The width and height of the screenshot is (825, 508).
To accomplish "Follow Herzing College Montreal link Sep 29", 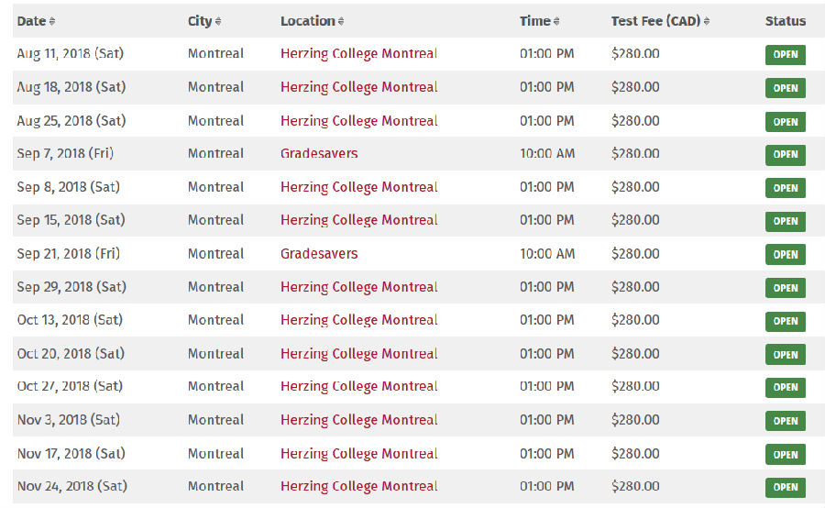I will 358,287.
